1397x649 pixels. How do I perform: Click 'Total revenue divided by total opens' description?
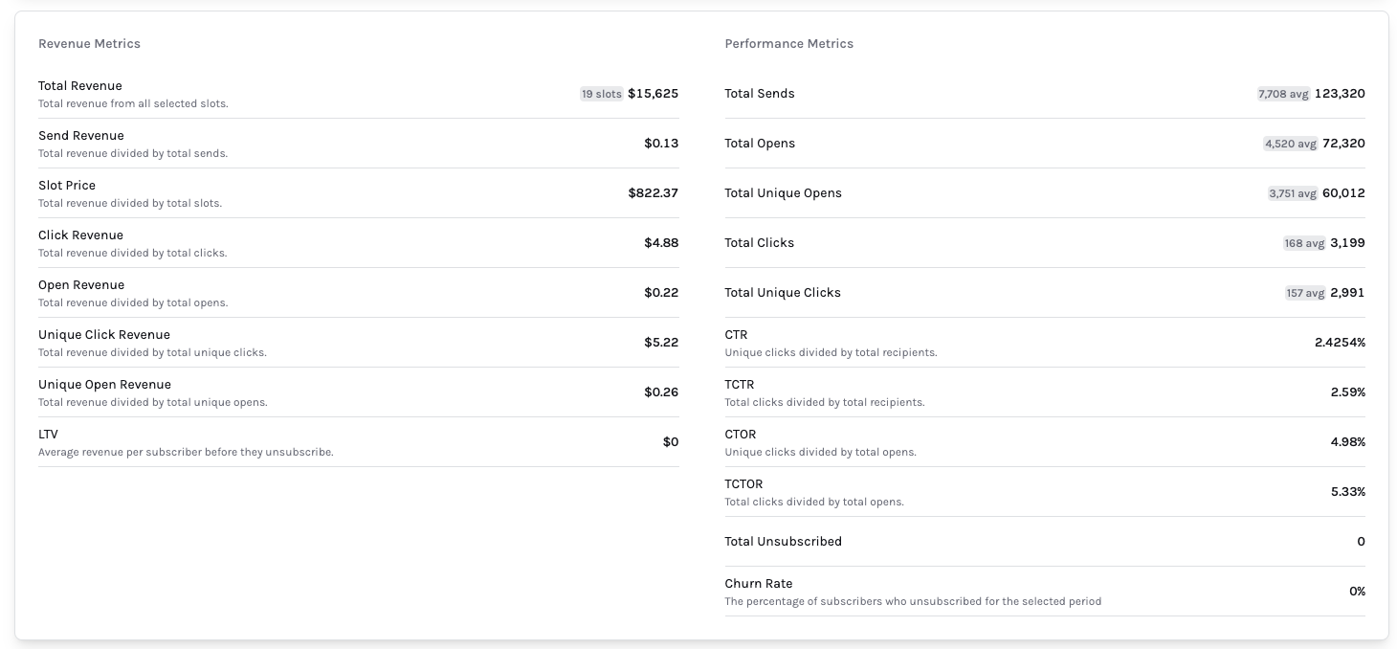coord(133,302)
